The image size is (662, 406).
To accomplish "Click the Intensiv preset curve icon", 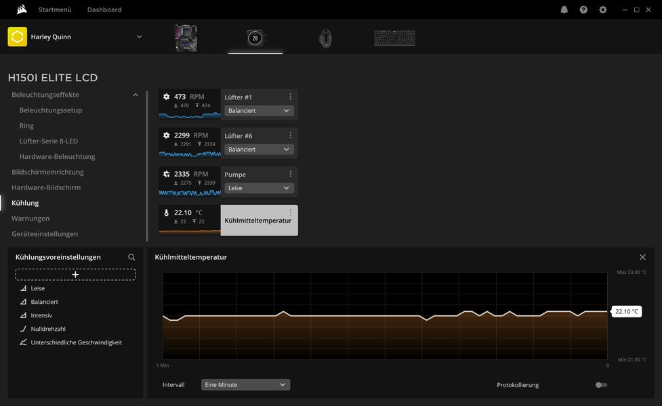I will click(x=23, y=315).
